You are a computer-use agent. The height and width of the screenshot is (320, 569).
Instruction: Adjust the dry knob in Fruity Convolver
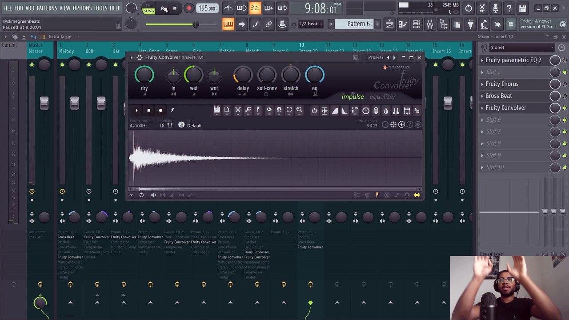[x=144, y=75]
